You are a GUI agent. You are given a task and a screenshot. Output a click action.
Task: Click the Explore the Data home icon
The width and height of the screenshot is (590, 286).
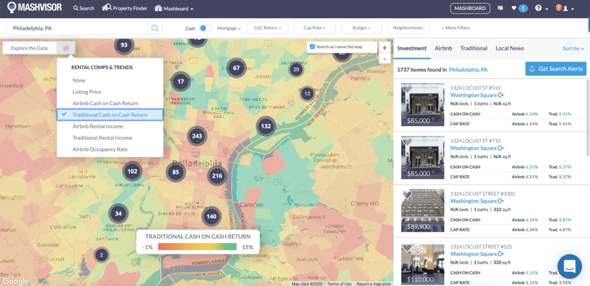[x=66, y=48]
